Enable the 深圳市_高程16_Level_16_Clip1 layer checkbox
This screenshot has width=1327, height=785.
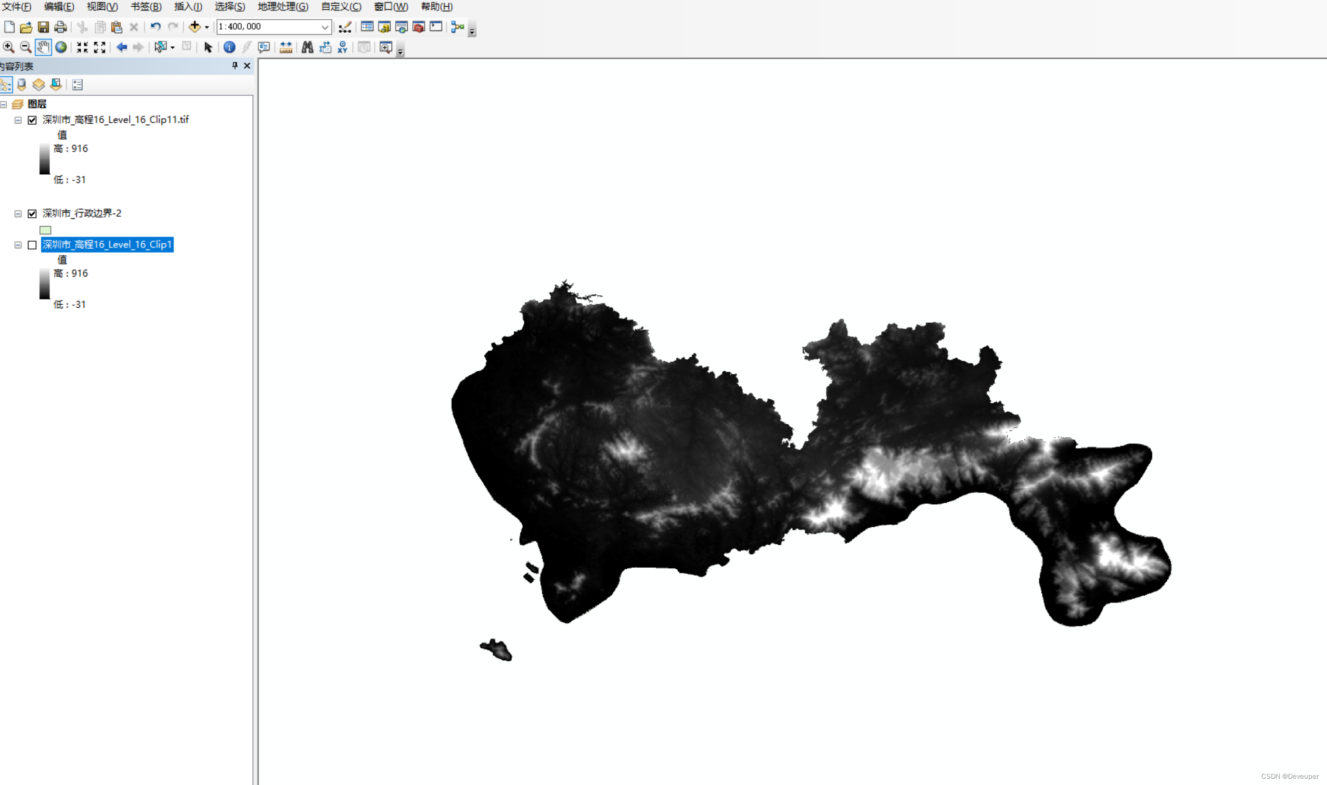[x=32, y=245]
